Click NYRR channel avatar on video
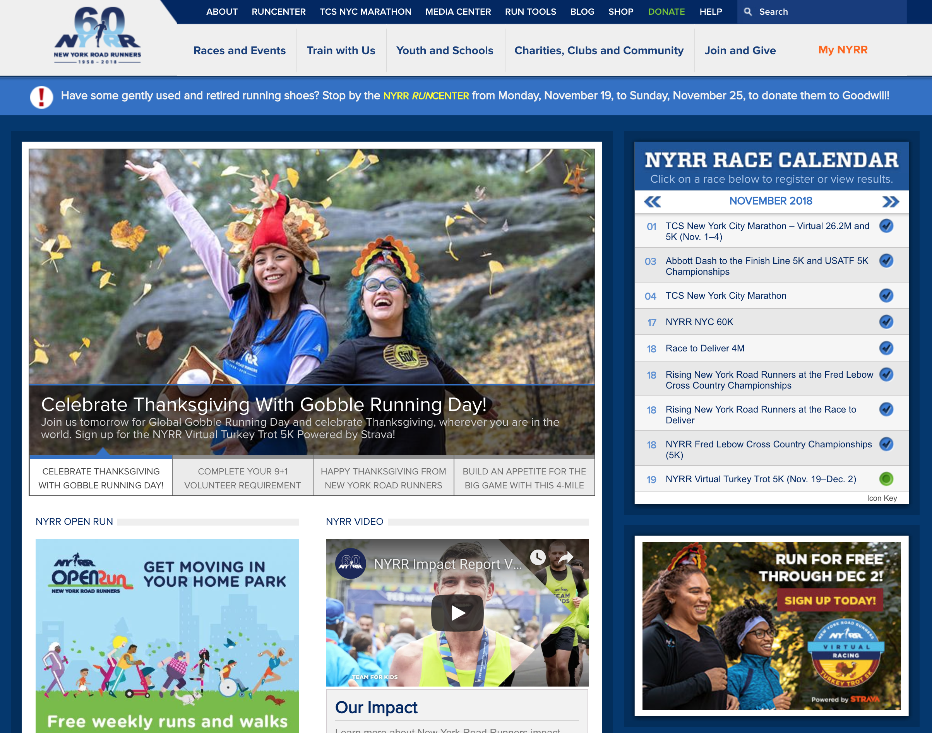Image resolution: width=932 pixels, height=733 pixels. tap(350, 563)
